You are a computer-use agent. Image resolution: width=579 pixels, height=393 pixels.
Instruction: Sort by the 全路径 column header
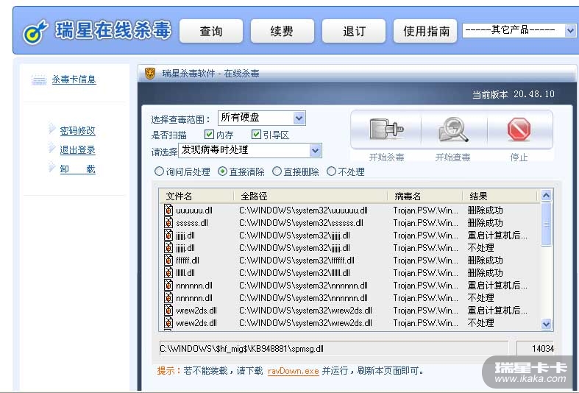[x=310, y=196]
